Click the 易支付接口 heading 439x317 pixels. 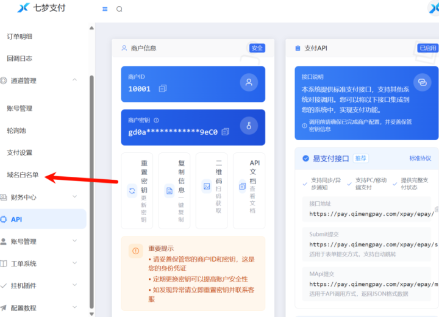click(x=331, y=158)
